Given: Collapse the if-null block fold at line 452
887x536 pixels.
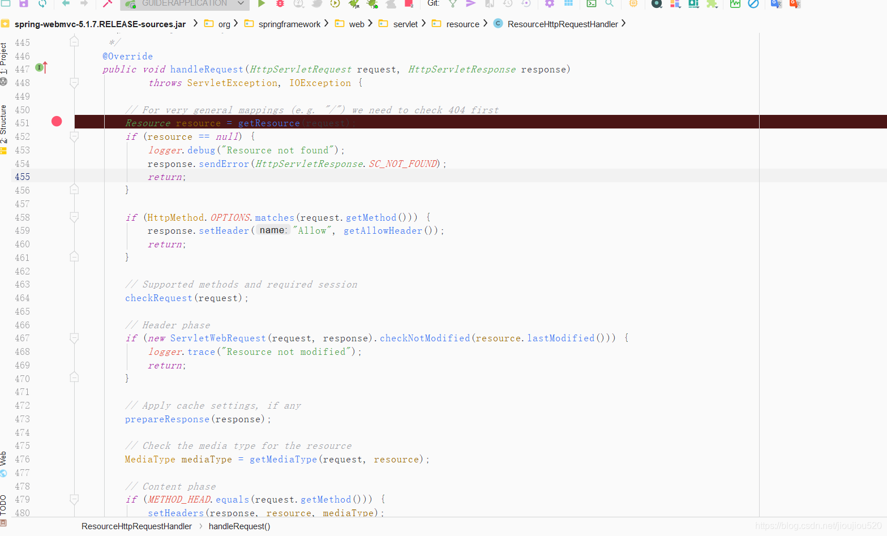Looking at the screenshot, I should [x=74, y=136].
